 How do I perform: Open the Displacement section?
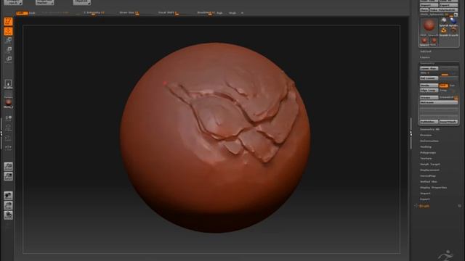[x=429, y=170]
